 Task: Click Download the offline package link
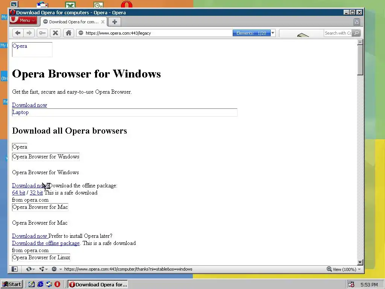pyautogui.click(x=46, y=243)
